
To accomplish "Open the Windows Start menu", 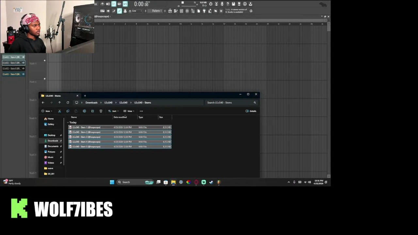I will (x=112, y=182).
